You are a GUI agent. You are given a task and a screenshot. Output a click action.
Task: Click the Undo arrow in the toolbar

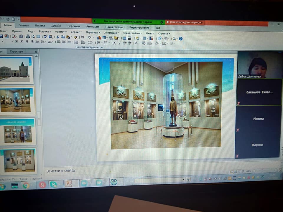[x=83, y=37]
